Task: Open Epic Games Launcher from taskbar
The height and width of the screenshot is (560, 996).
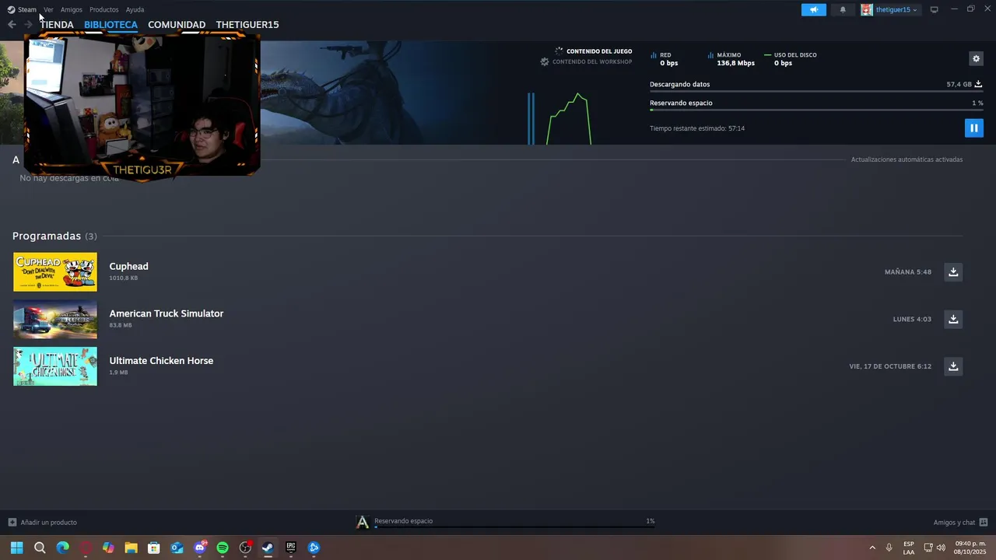Action: pos(291,548)
